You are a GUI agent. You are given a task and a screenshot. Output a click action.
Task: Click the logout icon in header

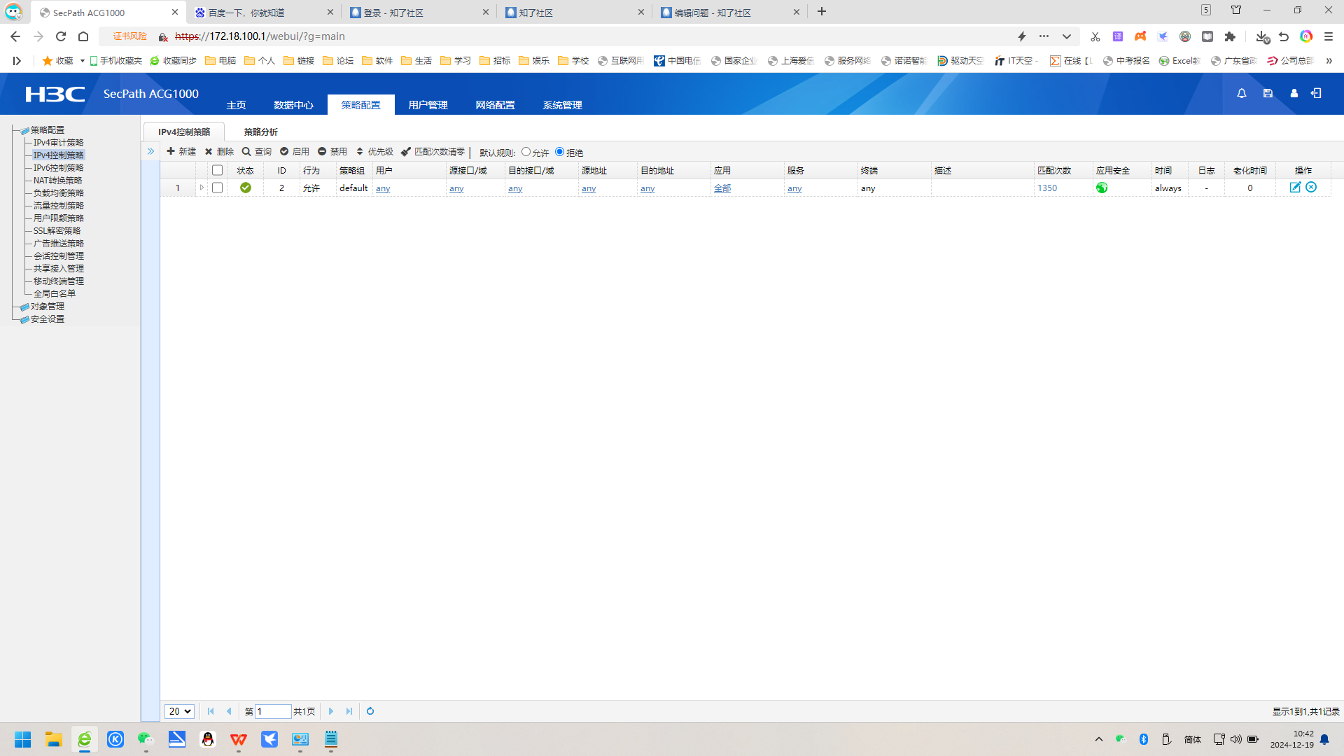coord(1317,93)
